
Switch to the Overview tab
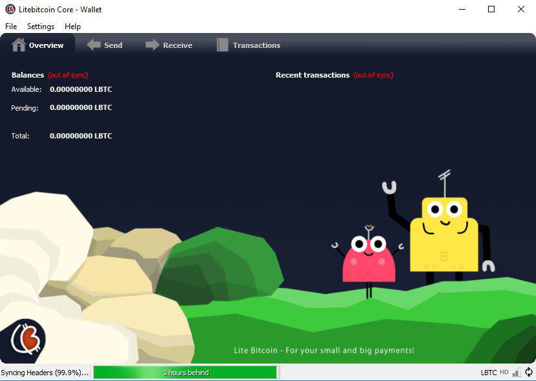coord(38,45)
